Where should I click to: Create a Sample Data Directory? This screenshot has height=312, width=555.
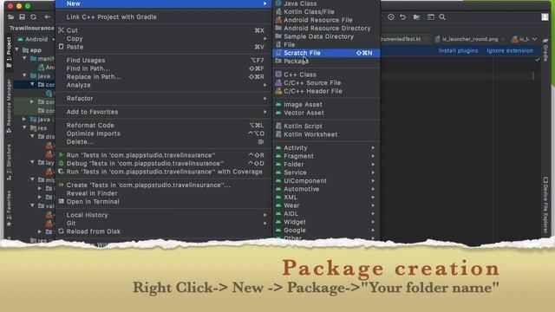(x=326, y=36)
